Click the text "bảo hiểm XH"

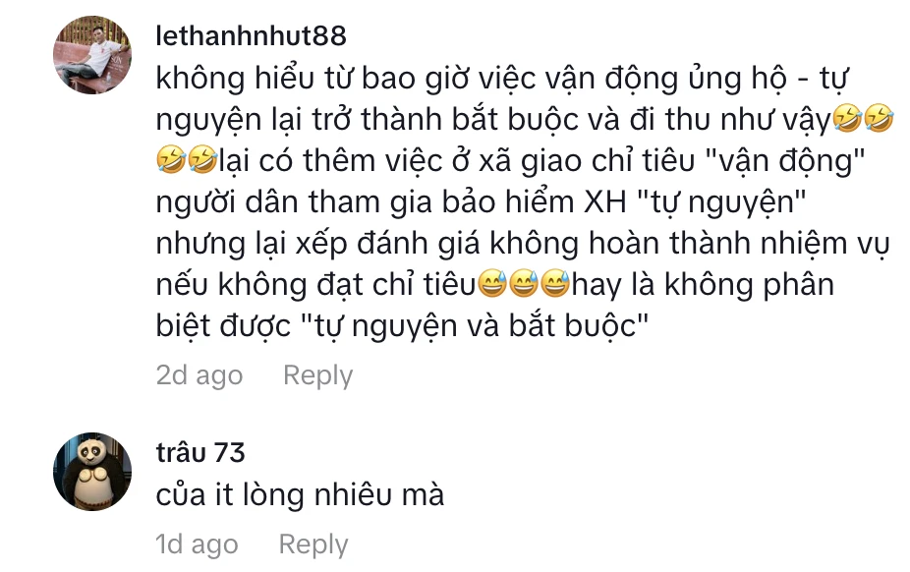[x=534, y=201]
